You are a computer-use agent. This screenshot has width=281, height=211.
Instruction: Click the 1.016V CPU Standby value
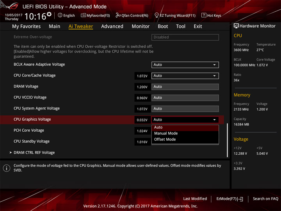(x=142, y=142)
